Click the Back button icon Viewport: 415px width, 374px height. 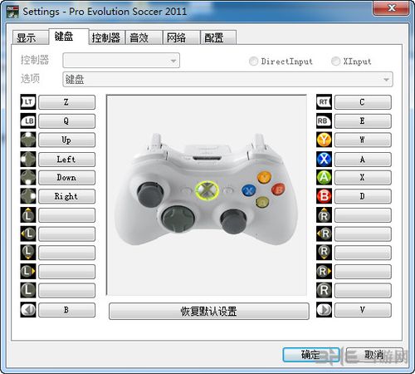click(28, 310)
